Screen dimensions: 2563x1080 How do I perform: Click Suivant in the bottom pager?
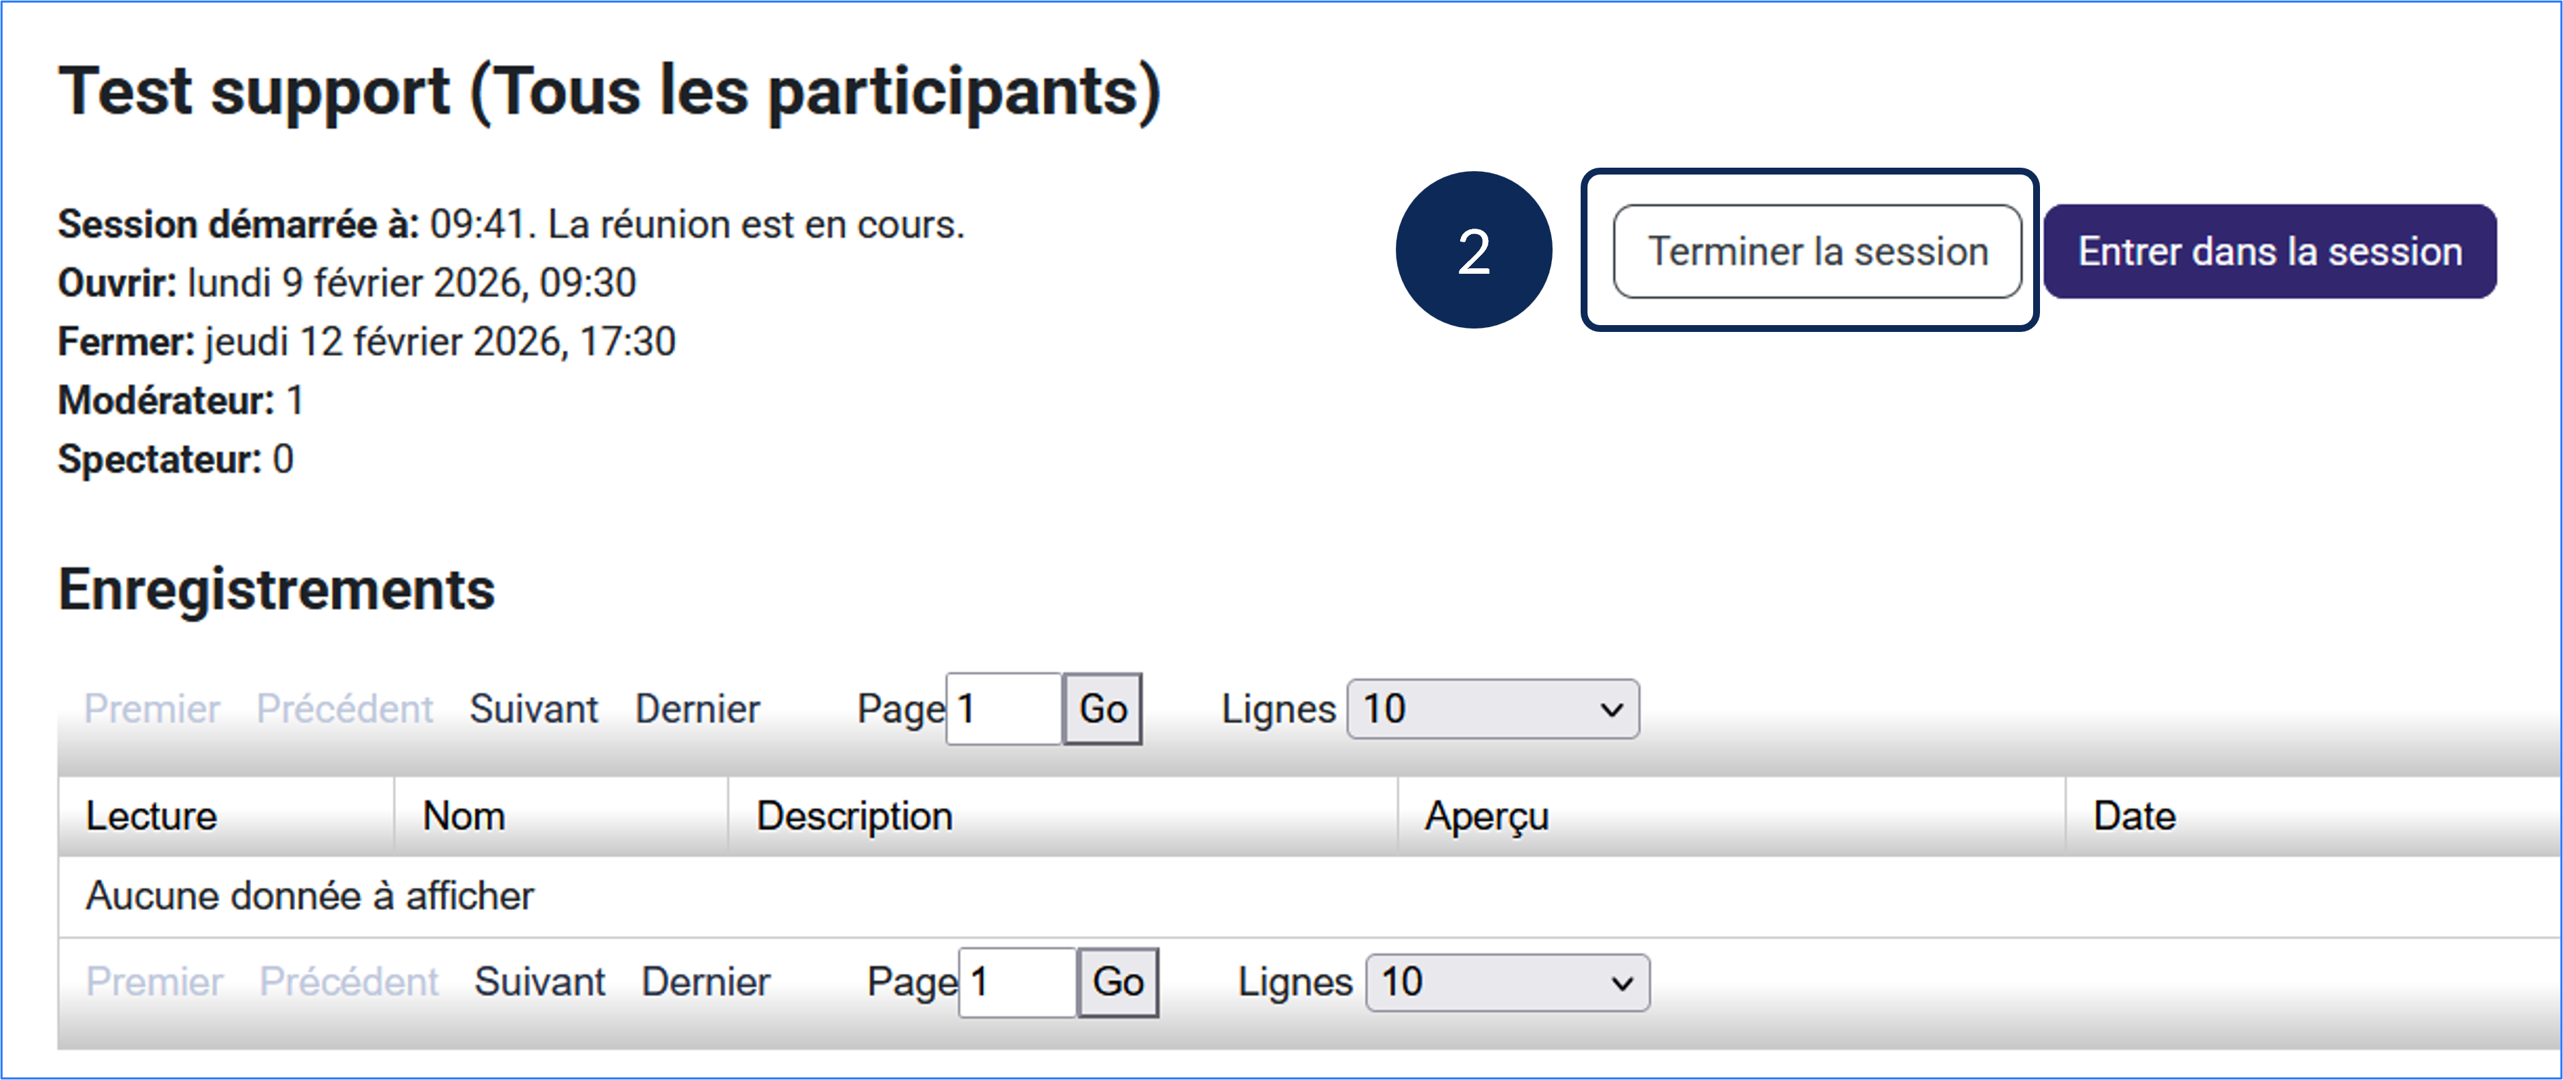[539, 983]
